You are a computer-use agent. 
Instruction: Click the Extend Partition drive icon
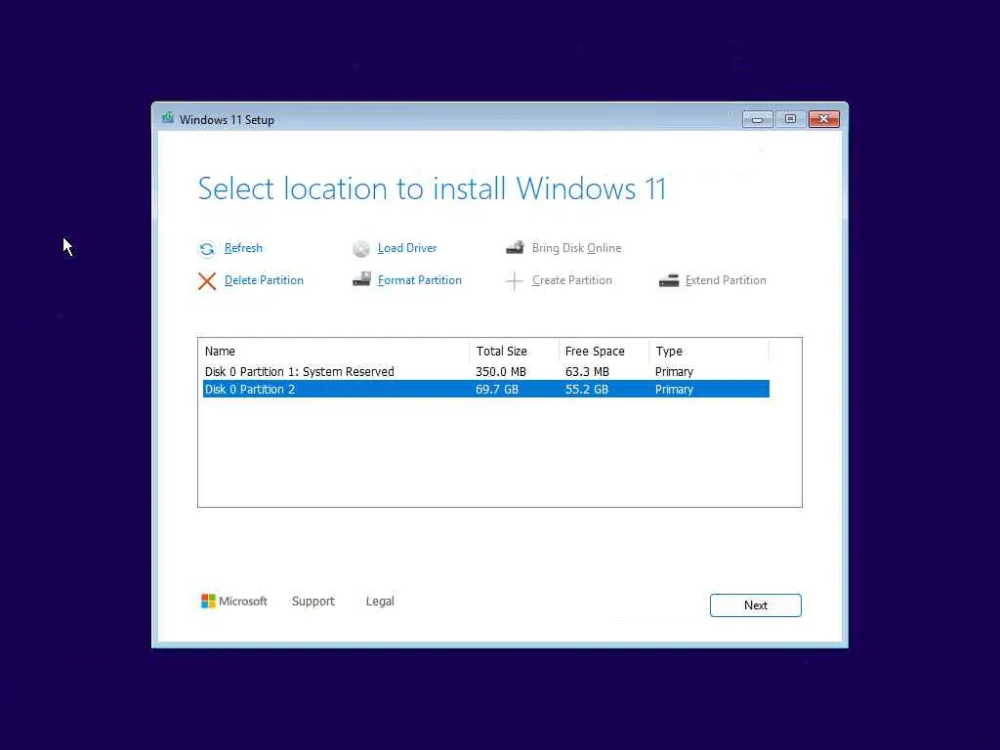pyautogui.click(x=668, y=280)
